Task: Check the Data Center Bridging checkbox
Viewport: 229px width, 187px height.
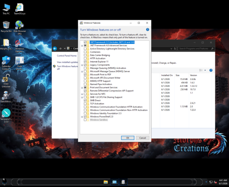Action: pos(85,55)
